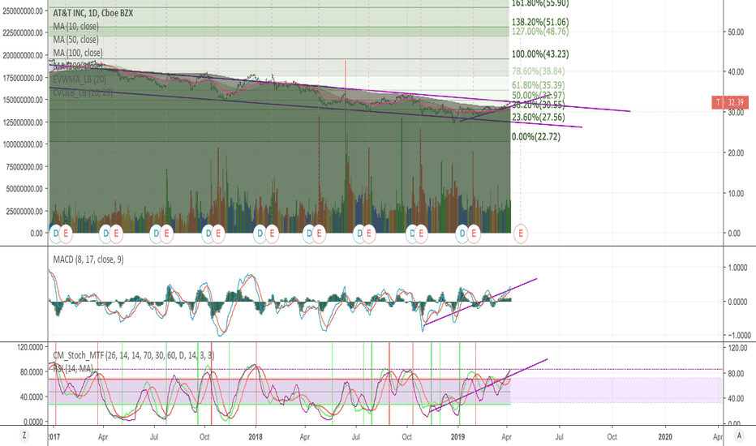Screen dimensions: 756x446
Task: Open the dividend D marker after Apr 2017
Action: (106, 234)
